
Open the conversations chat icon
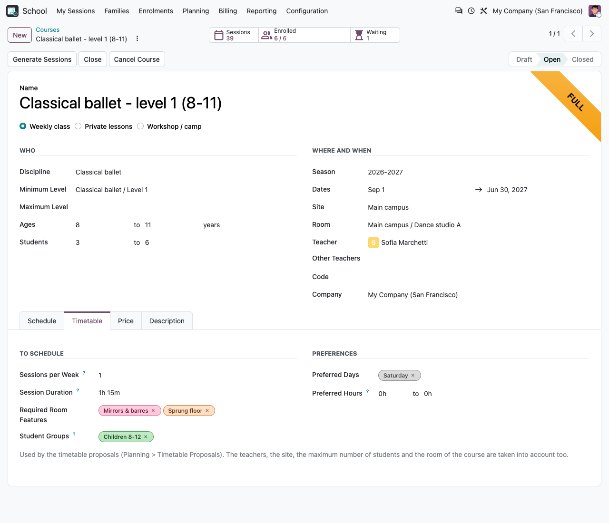[x=459, y=10]
